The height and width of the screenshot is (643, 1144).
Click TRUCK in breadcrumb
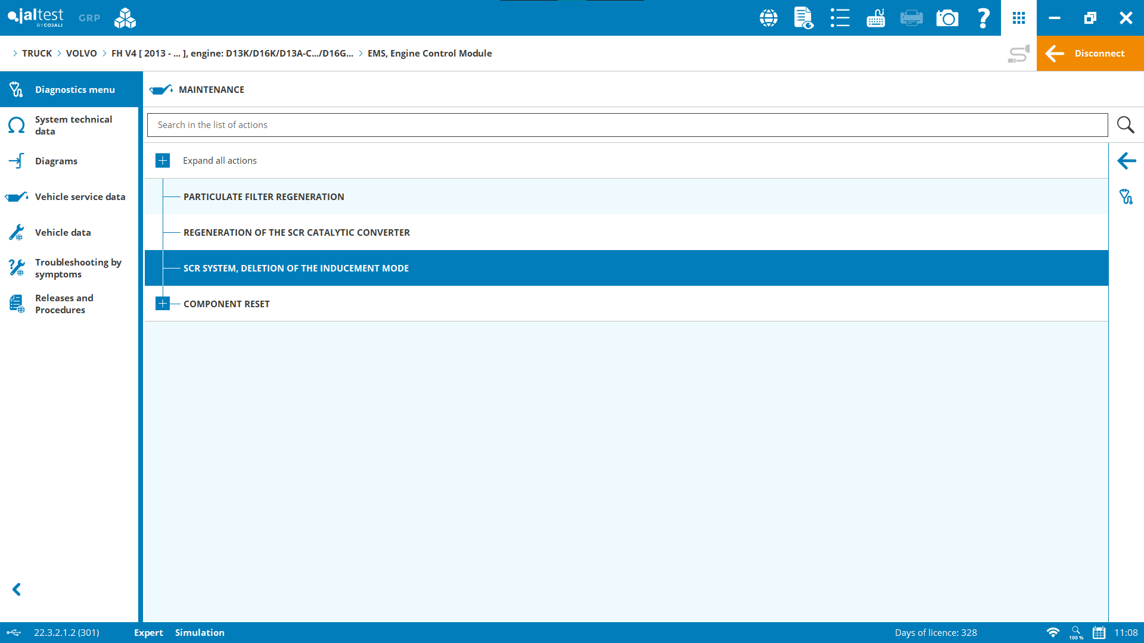pyautogui.click(x=37, y=54)
